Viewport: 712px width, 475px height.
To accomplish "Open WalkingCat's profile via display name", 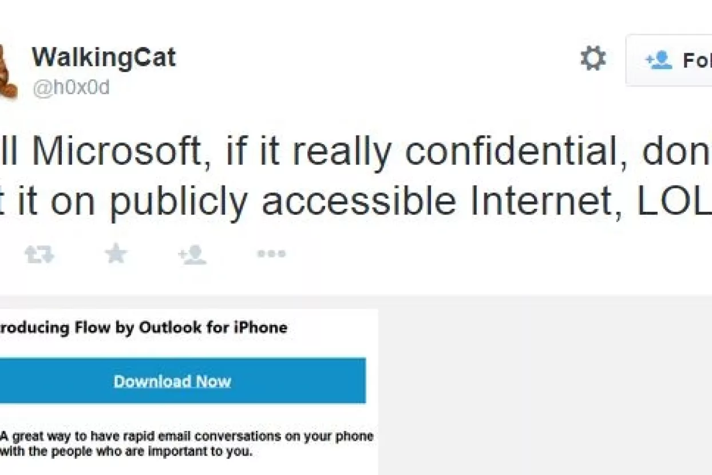I will (104, 57).
